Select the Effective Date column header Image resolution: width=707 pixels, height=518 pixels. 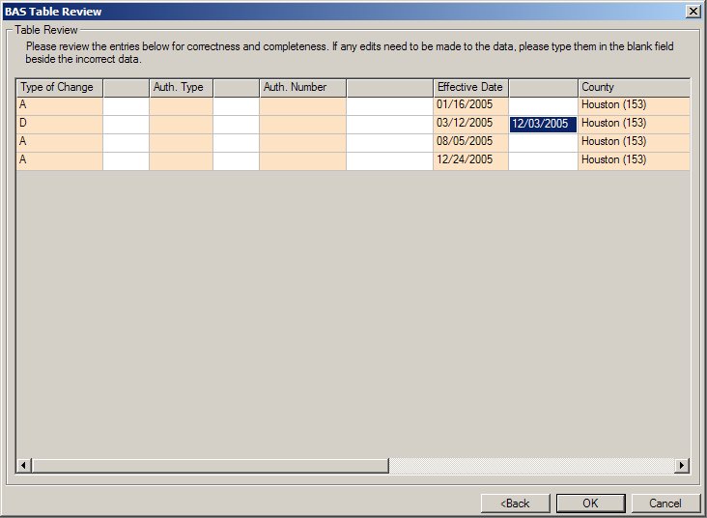pyautogui.click(x=471, y=88)
